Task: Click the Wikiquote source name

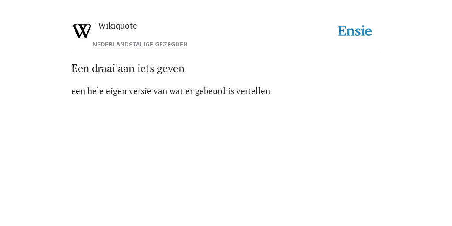Action: 117,26
